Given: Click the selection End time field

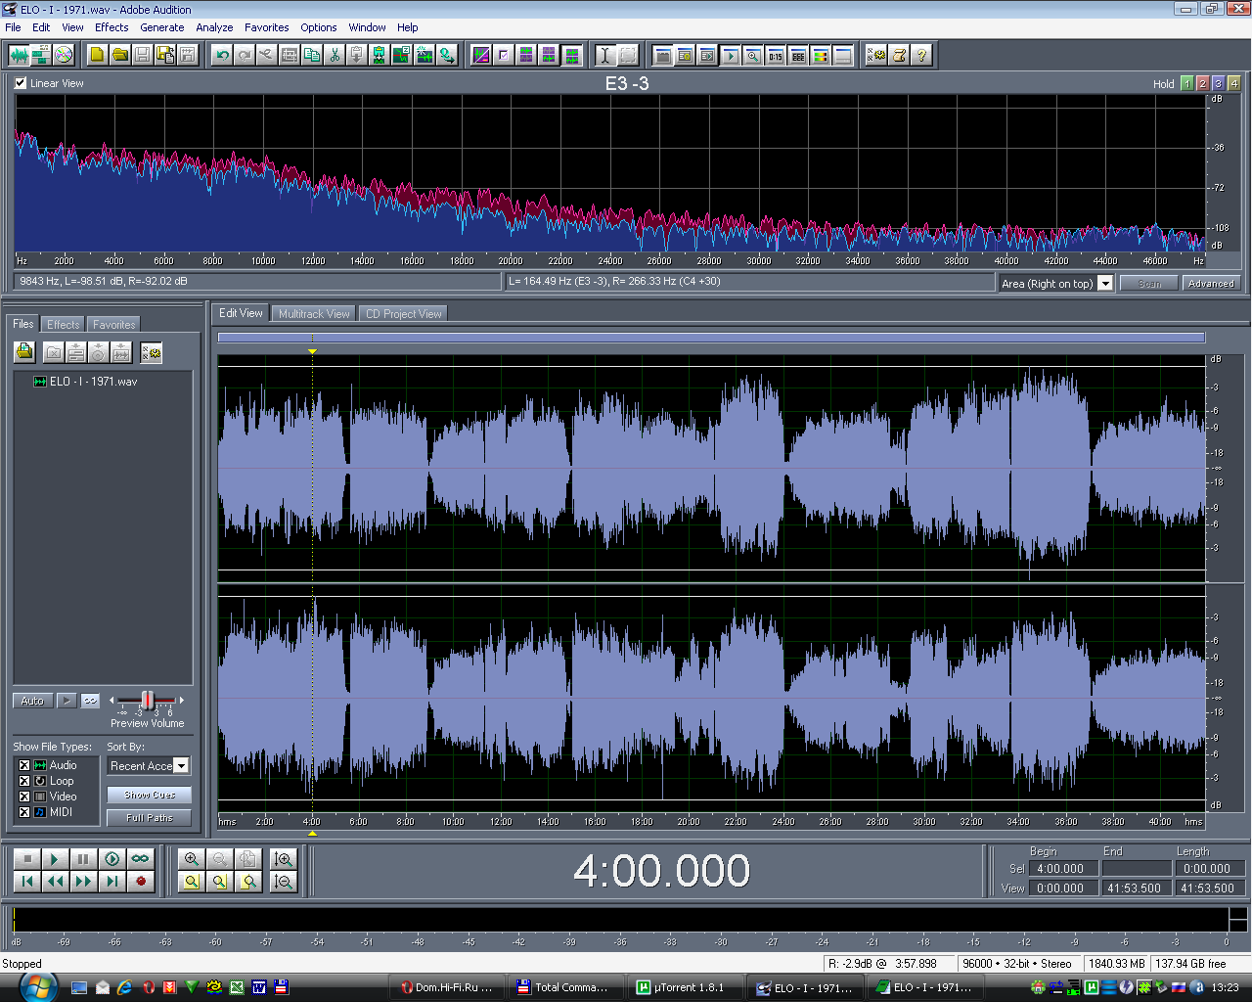Looking at the screenshot, I should (1136, 868).
